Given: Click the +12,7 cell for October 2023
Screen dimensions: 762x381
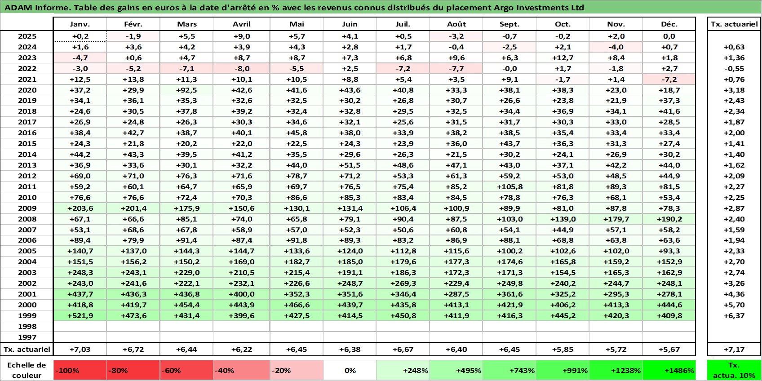Looking at the screenshot, I should tap(563, 58).
